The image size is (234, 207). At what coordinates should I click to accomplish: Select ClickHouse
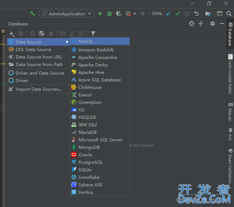(x=100, y=87)
